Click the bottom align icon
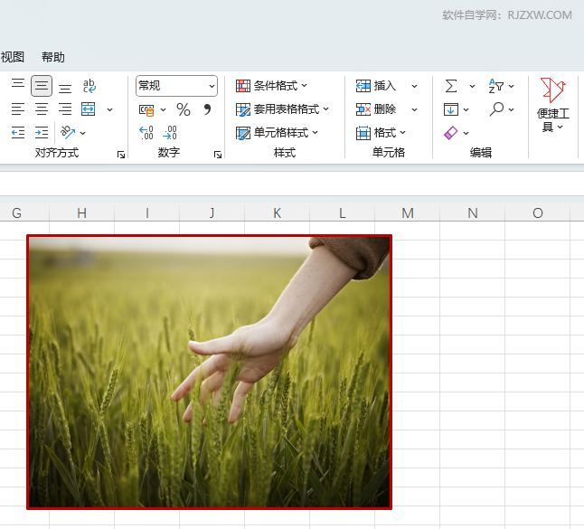The height and width of the screenshot is (529, 584). click(65, 89)
